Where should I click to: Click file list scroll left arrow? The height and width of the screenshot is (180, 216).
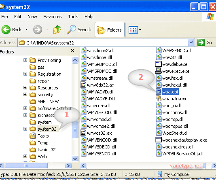[83, 165]
